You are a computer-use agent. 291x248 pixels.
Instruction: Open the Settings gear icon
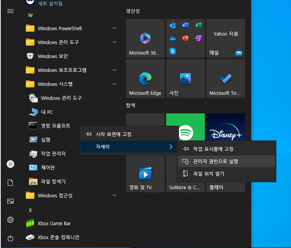10,220
